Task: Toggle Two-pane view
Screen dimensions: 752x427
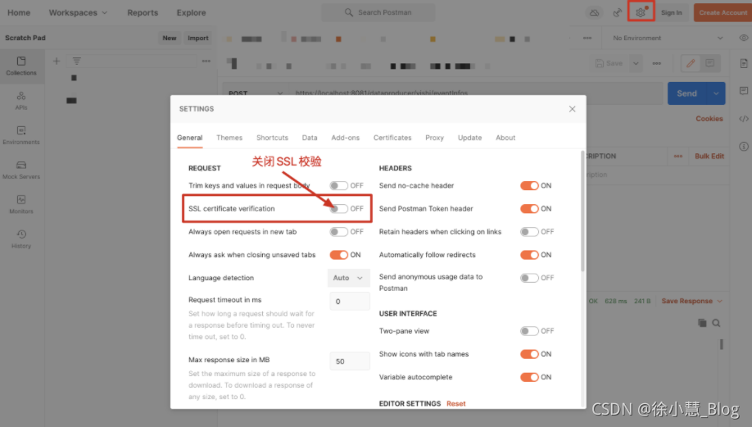Action: tap(529, 331)
